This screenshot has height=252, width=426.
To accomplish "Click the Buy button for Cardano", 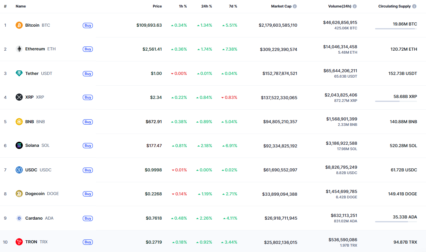I will pos(88,218).
